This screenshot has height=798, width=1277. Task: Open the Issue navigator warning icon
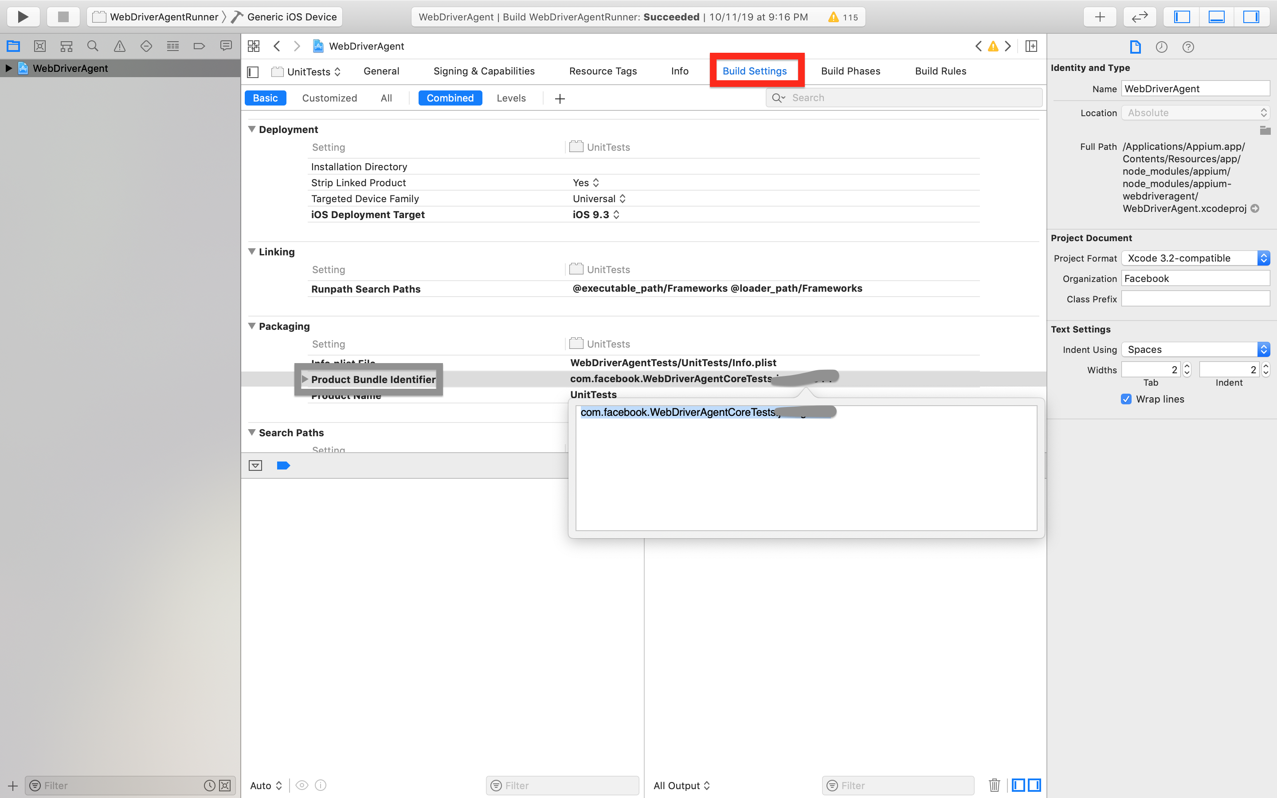tap(120, 47)
